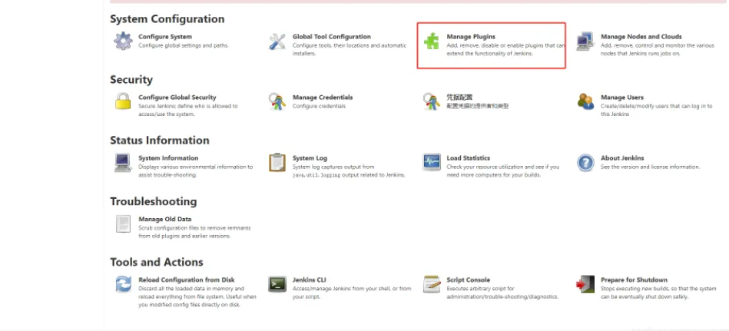The width and height of the screenshot is (729, 331).
Task: Open the Manage Old Data link
Action: pyautogui.click(x=165, y=219)
